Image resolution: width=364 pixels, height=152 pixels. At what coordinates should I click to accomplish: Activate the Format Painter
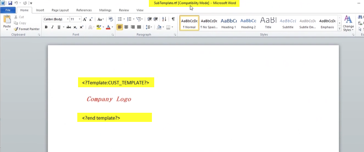tap(27, 29)
